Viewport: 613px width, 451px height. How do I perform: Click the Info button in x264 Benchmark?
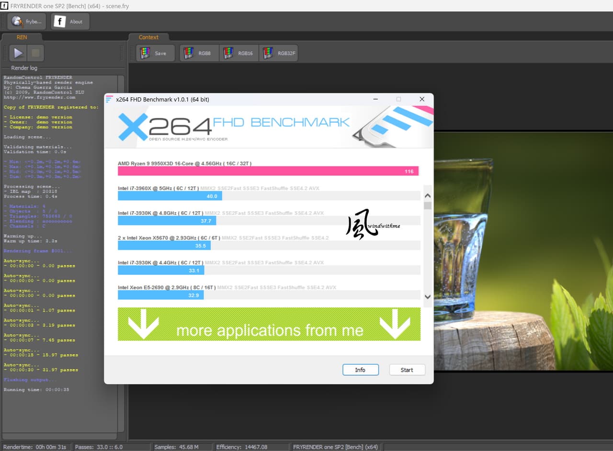360,370
